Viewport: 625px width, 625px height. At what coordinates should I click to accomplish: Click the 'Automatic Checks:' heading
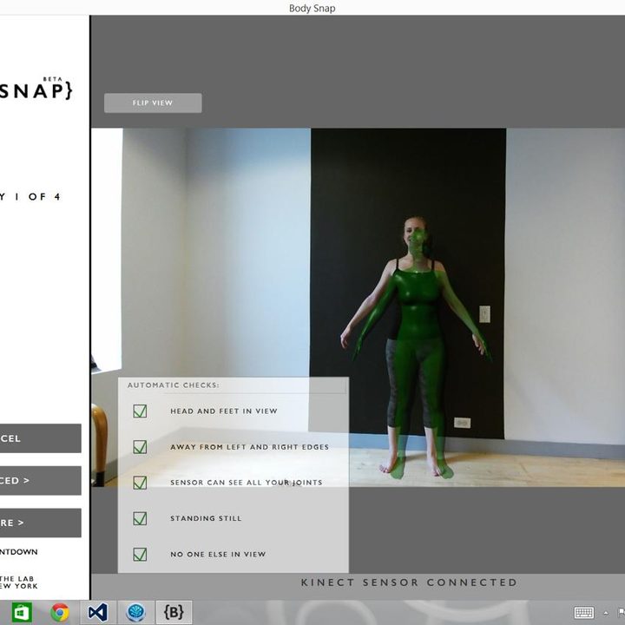coord(174,385)
